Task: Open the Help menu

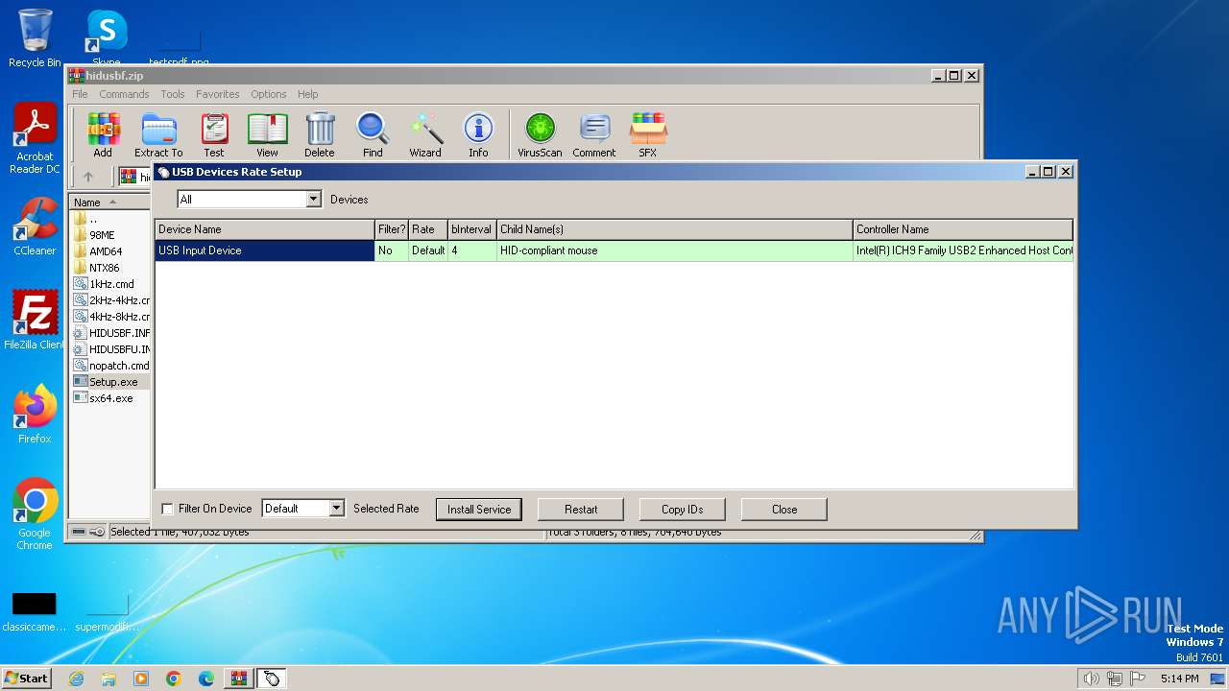Action: coord(308,94)
